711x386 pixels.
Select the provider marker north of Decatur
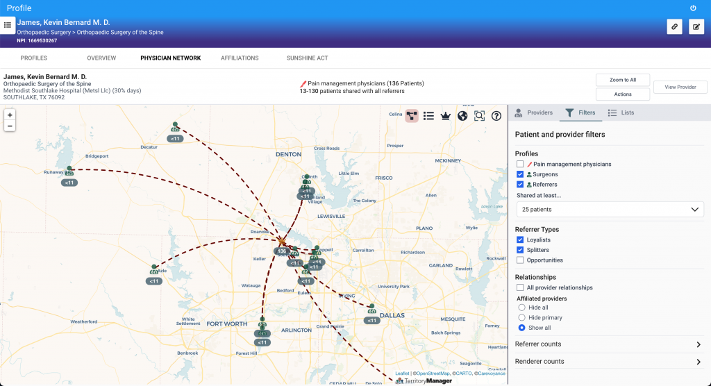[x=175, y=127]
